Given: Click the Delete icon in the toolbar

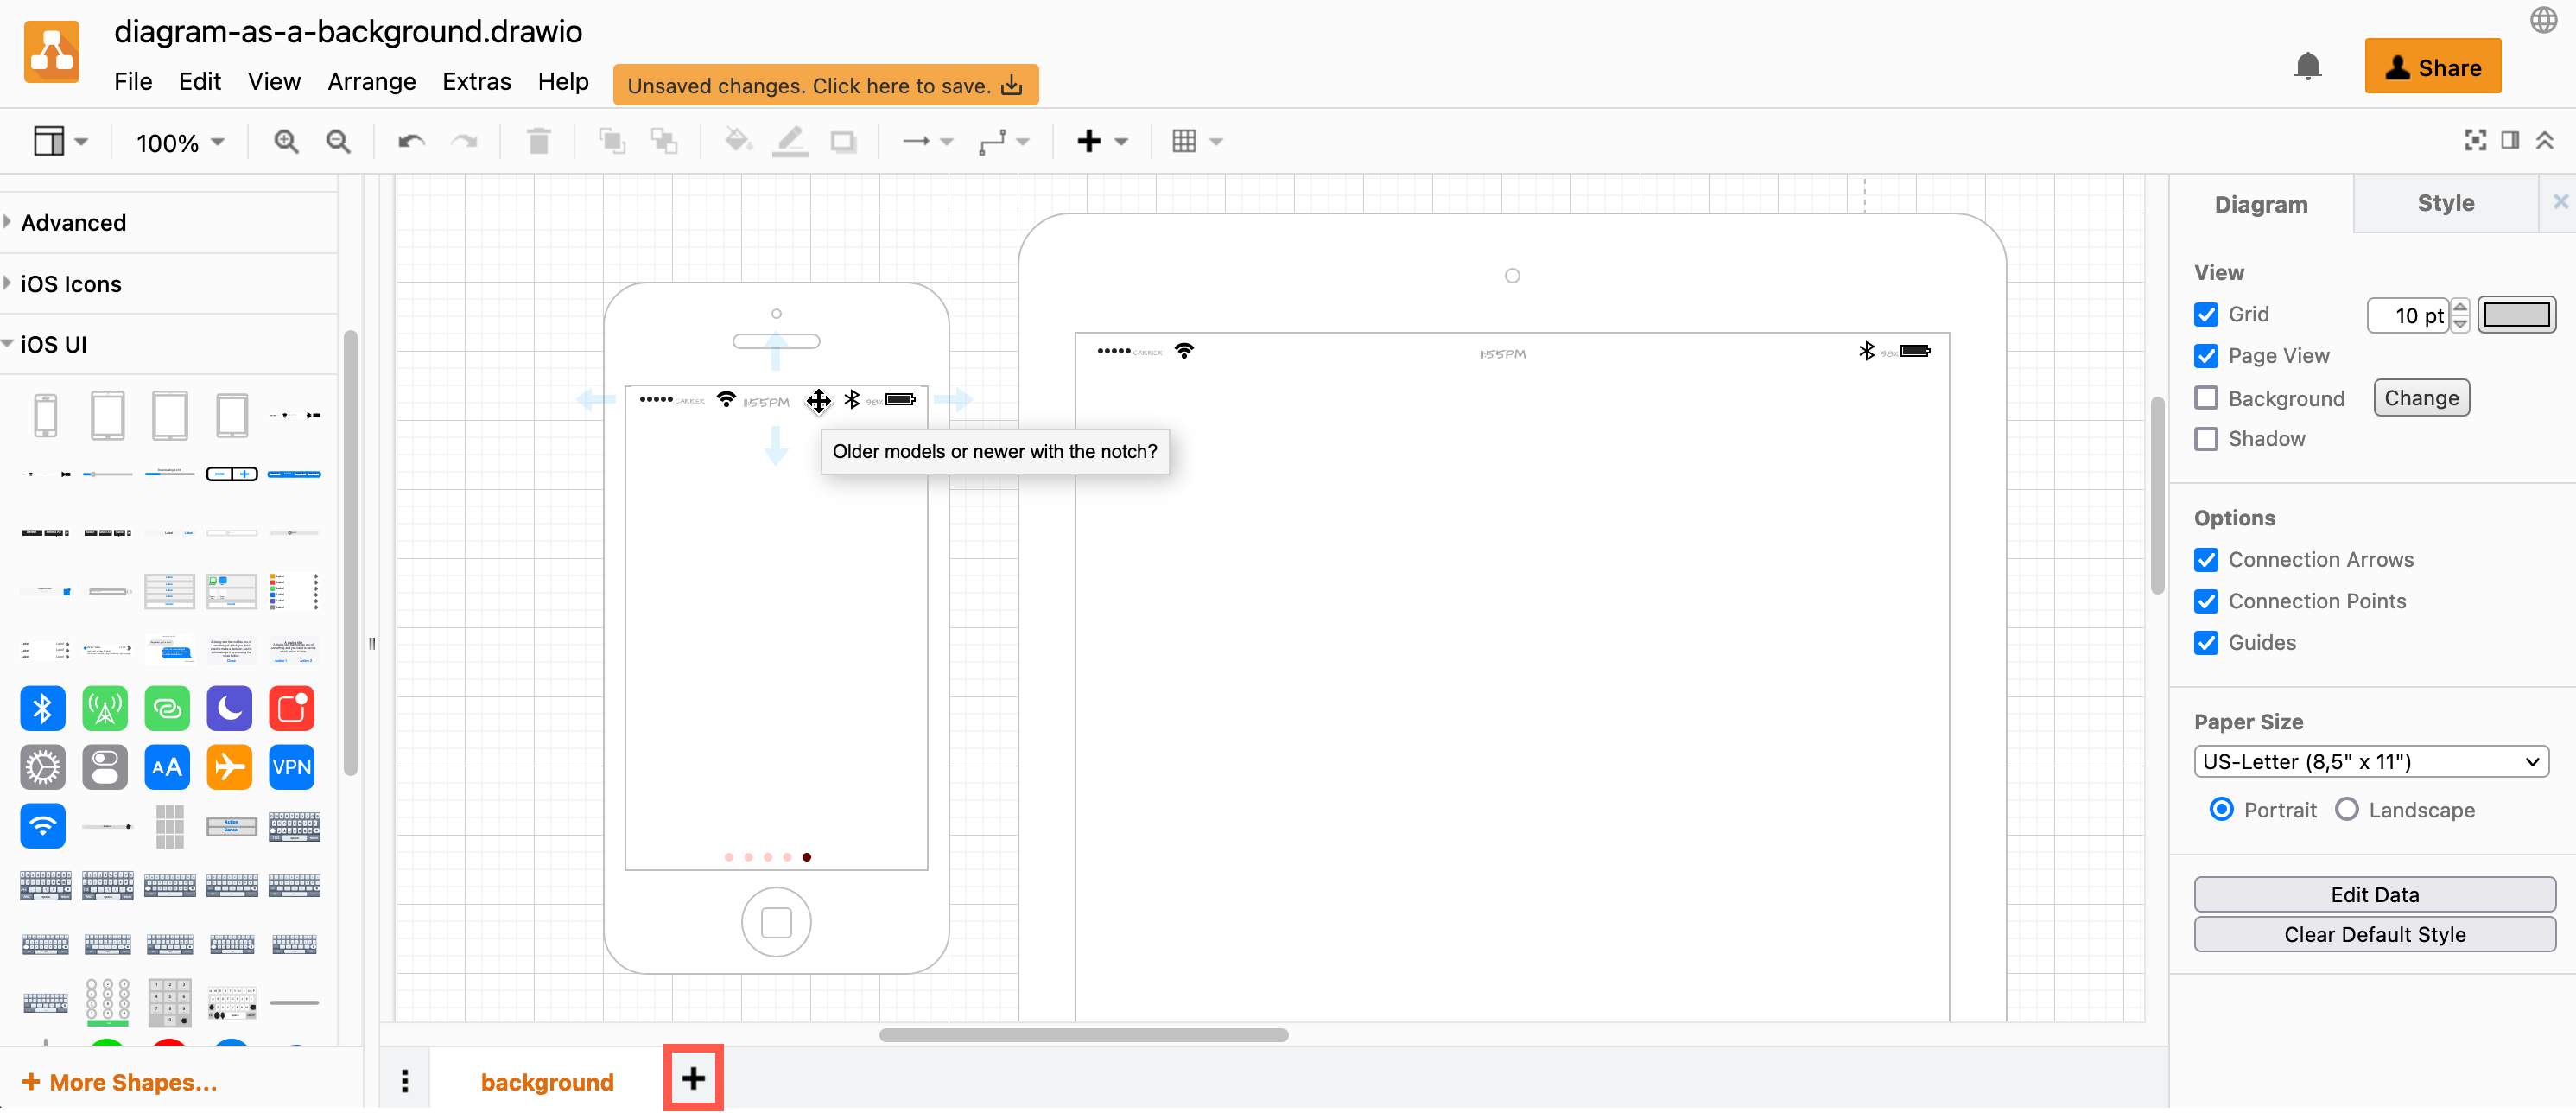Looking at the screenshot, I should pyautogui.click(x=539, y=141).
